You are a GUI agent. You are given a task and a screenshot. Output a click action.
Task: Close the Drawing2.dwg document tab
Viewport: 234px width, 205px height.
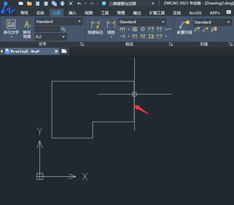pos(56,51)
